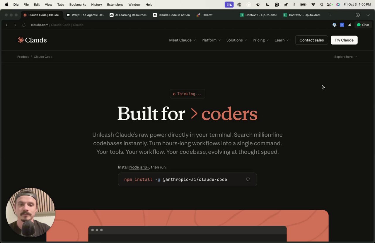Click the blue square extension icon in the toolbar
The image size is (375, 243).
[342, 25]
